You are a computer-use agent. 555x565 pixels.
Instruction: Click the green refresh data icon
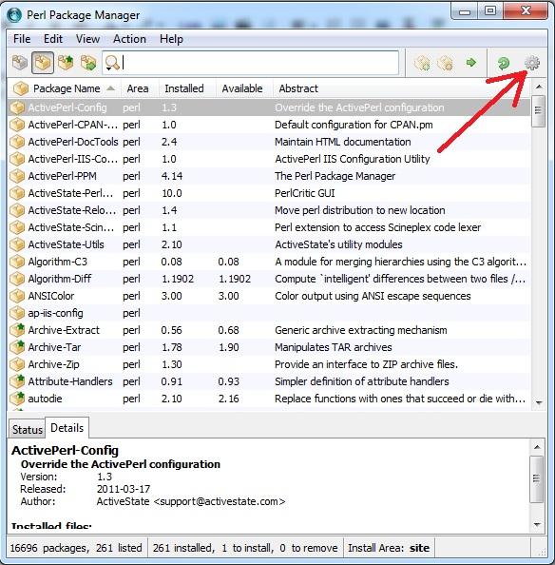pyautogui.click(x=504, y=63)
